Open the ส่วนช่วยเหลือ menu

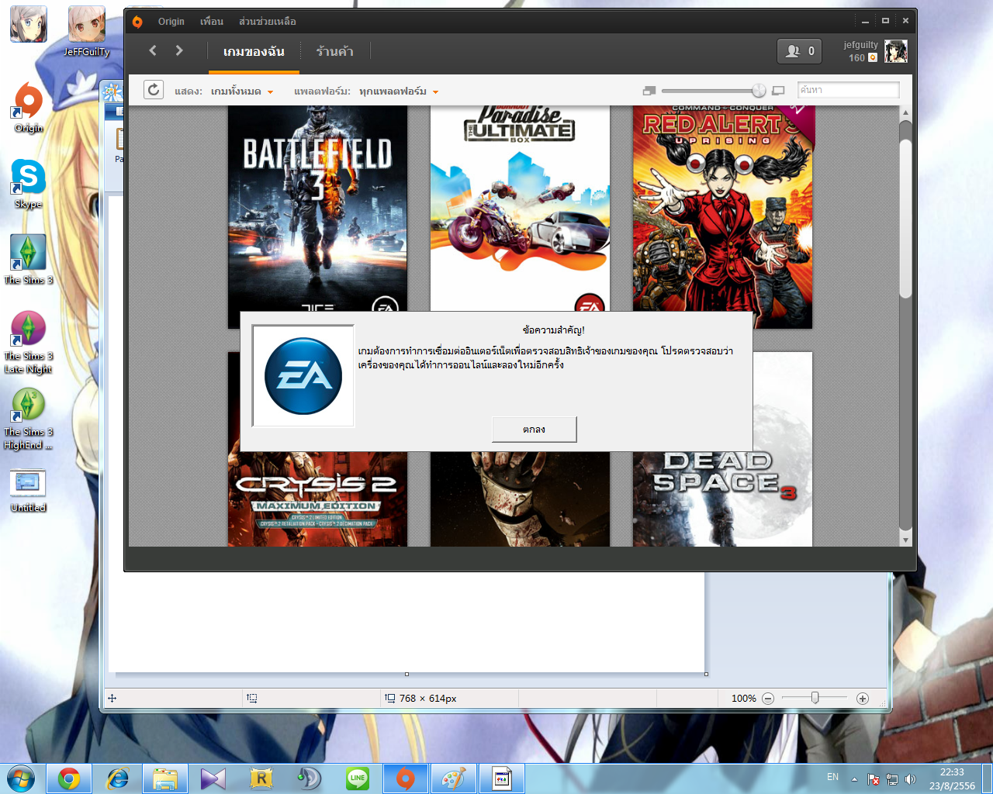268,22
